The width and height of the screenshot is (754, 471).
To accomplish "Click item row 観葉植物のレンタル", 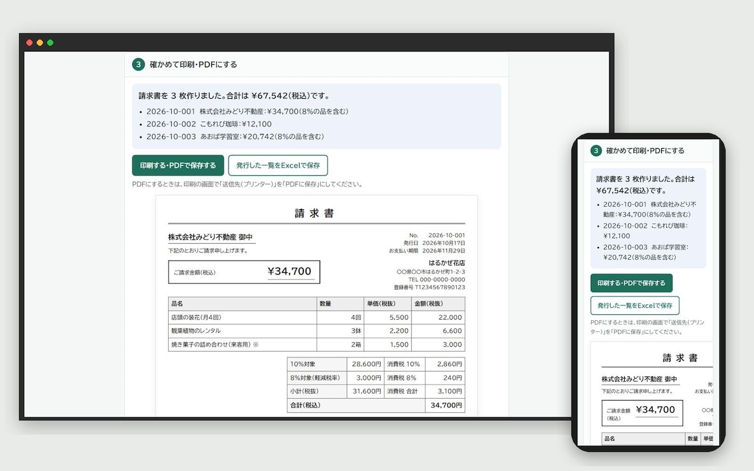I will [x=316, y=331].
